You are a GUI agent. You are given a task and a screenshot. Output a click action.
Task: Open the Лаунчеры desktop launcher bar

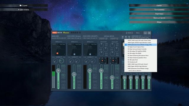(159, 14)
